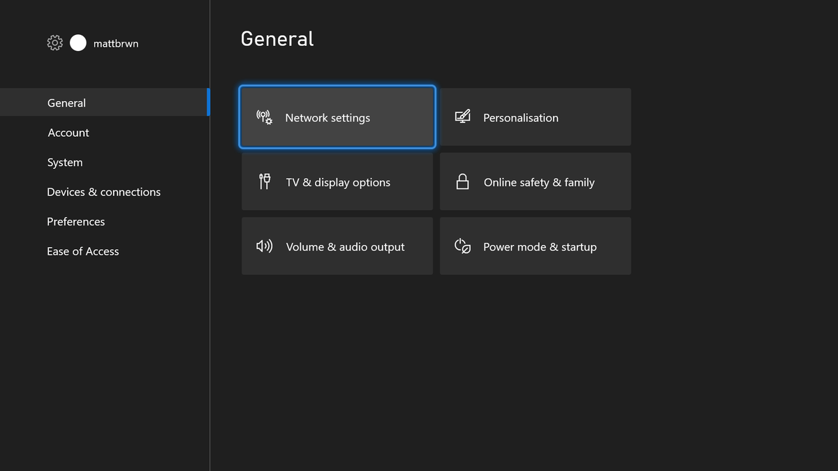Click the TV & display options sliders icon

264,181
